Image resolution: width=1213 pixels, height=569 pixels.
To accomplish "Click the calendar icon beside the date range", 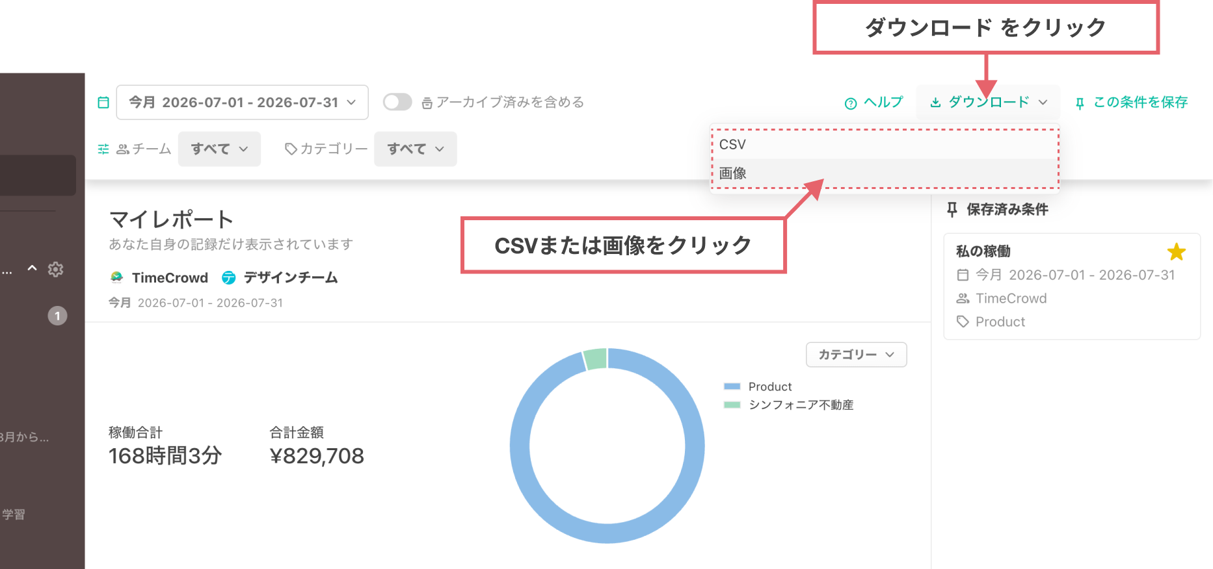I will coord(103,103).
